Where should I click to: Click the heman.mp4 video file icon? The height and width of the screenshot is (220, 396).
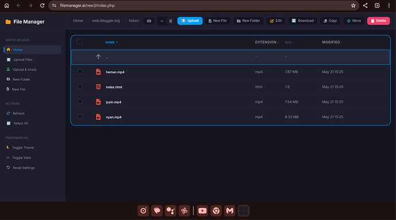(x=98, y=72)
